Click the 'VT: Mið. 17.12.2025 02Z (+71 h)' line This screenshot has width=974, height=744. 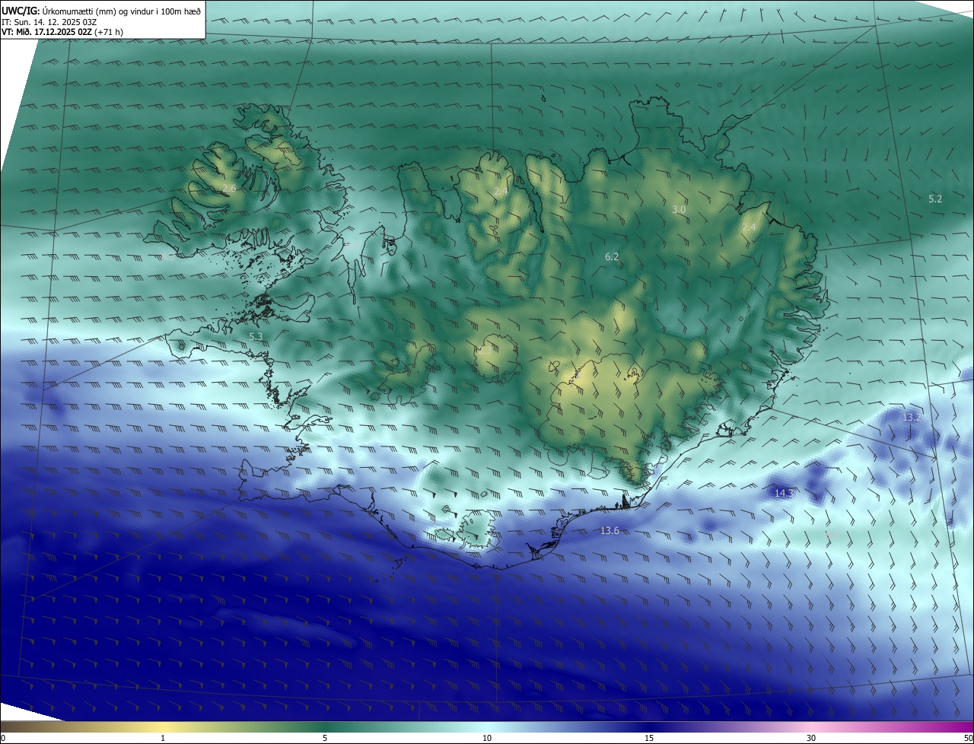tap(62, 32)
